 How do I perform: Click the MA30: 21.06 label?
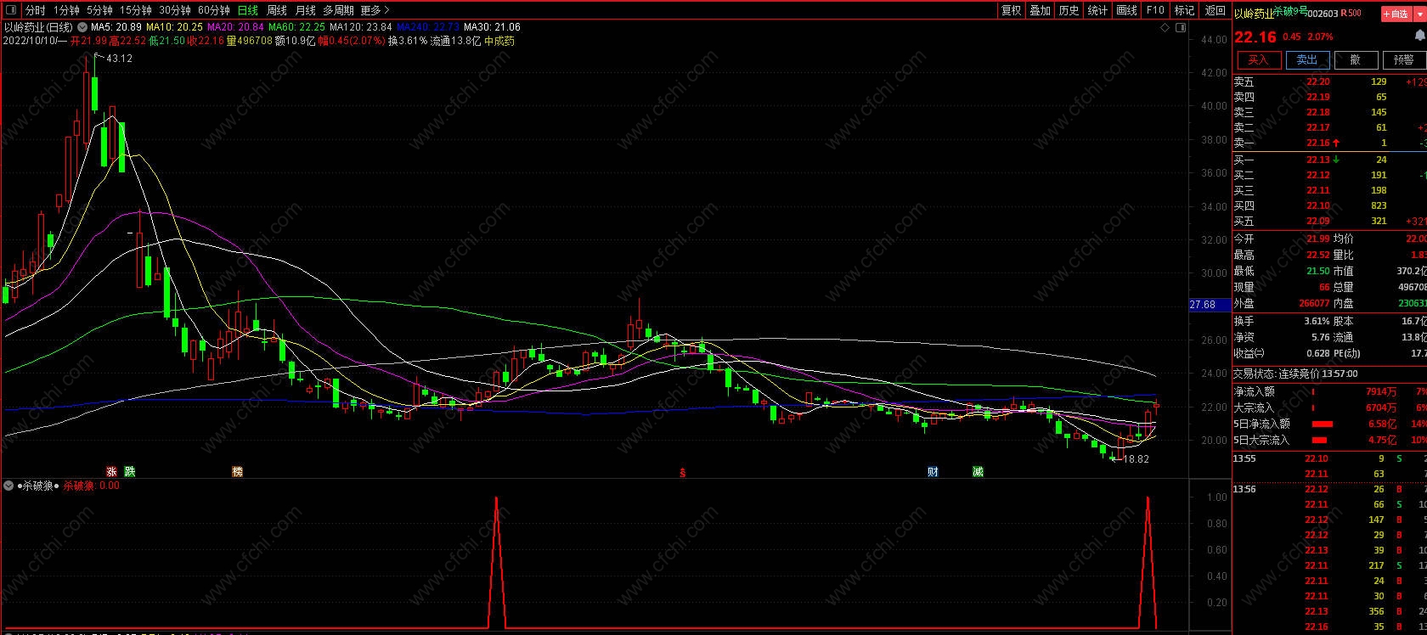(x=492, y=27)
